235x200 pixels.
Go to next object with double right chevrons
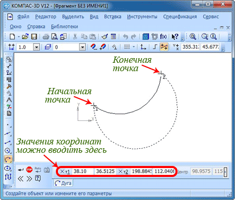pos(29,179)
